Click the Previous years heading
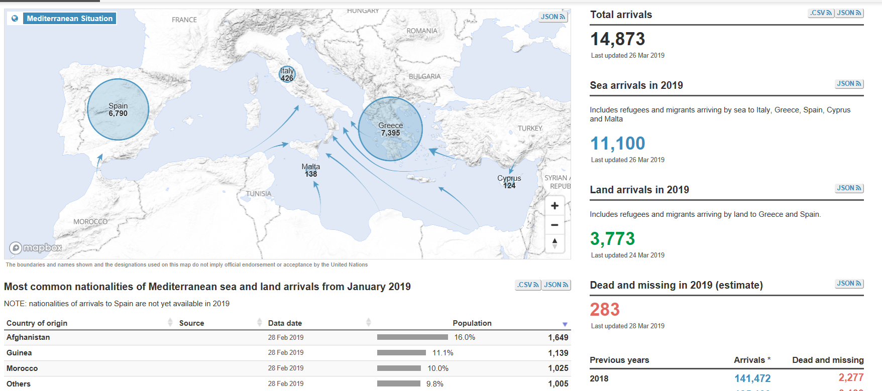Image resolution: width=882 pixels, height=391 pixels. [x=619, y=360]
